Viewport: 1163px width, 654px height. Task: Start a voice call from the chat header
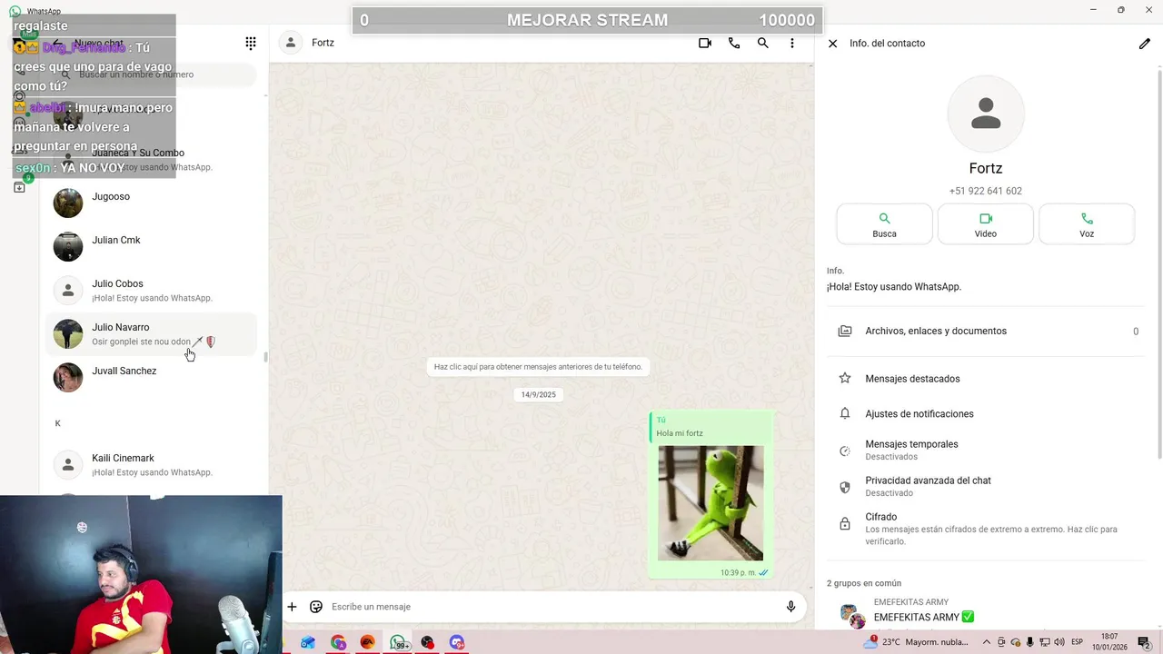(734, 43)
